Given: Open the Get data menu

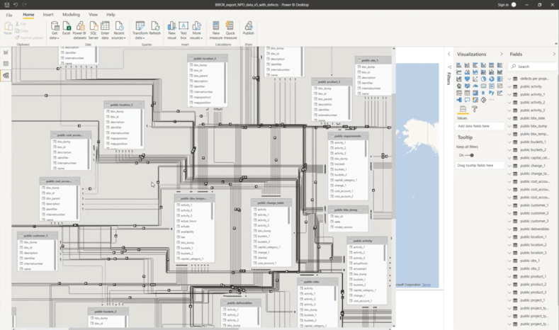Looking at the screenshot, I should pos(55,30).
